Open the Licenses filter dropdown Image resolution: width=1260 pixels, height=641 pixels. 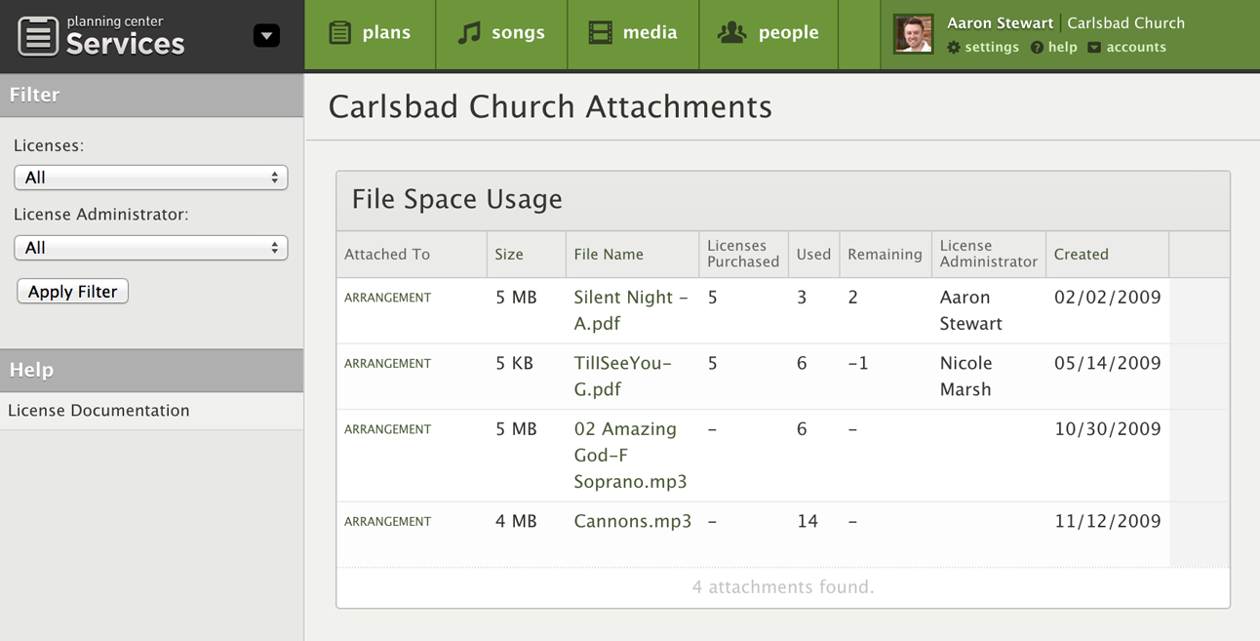[x=150, y=177]
